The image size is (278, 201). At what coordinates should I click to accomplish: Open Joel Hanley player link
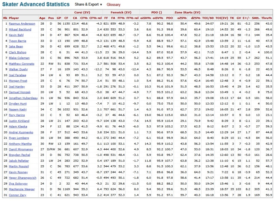[17, 86]
